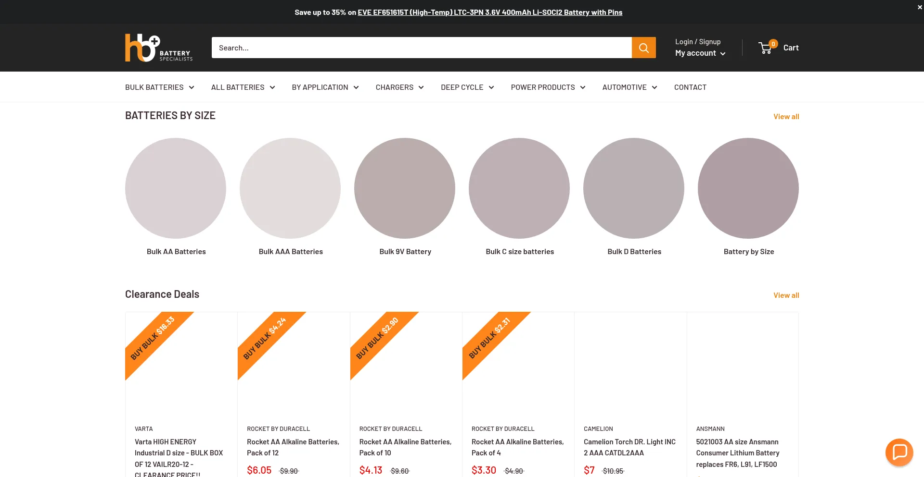Expand the Deep Cycle menu

467,87
